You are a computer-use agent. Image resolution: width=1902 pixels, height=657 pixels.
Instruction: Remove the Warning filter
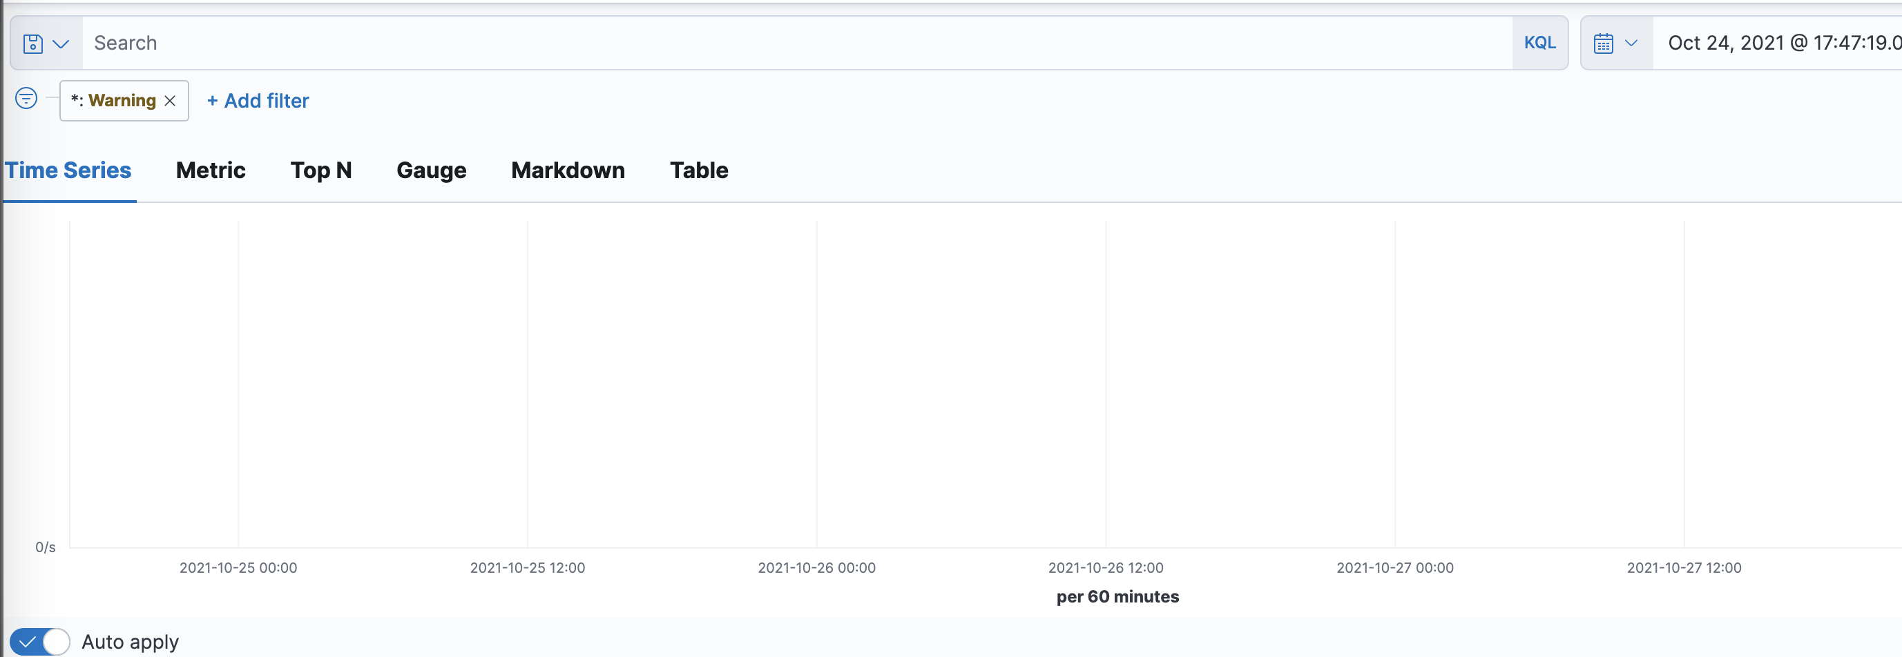(x=169, y=100)
